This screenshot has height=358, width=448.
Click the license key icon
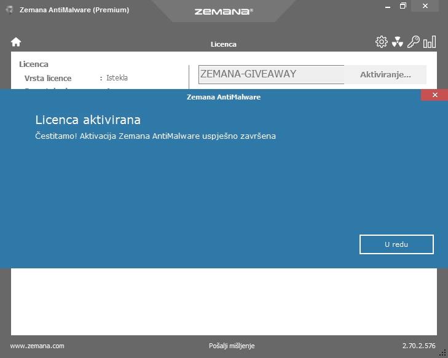click(x=414, y=42)
